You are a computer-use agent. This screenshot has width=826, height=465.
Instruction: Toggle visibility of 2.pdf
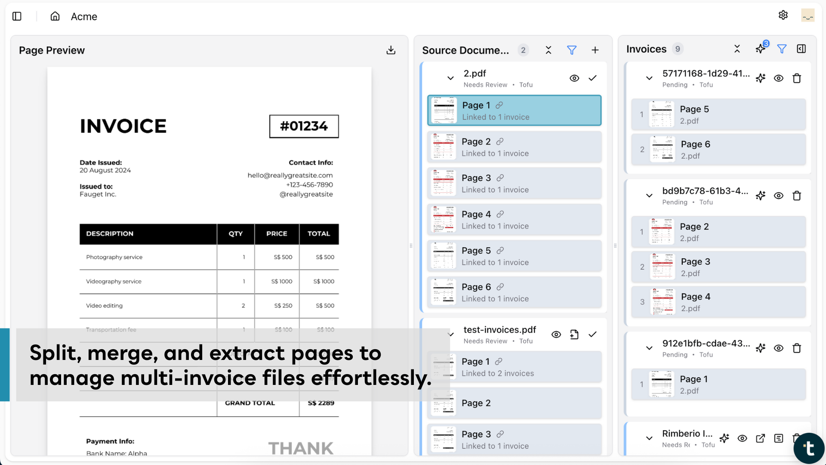point(574,78)
